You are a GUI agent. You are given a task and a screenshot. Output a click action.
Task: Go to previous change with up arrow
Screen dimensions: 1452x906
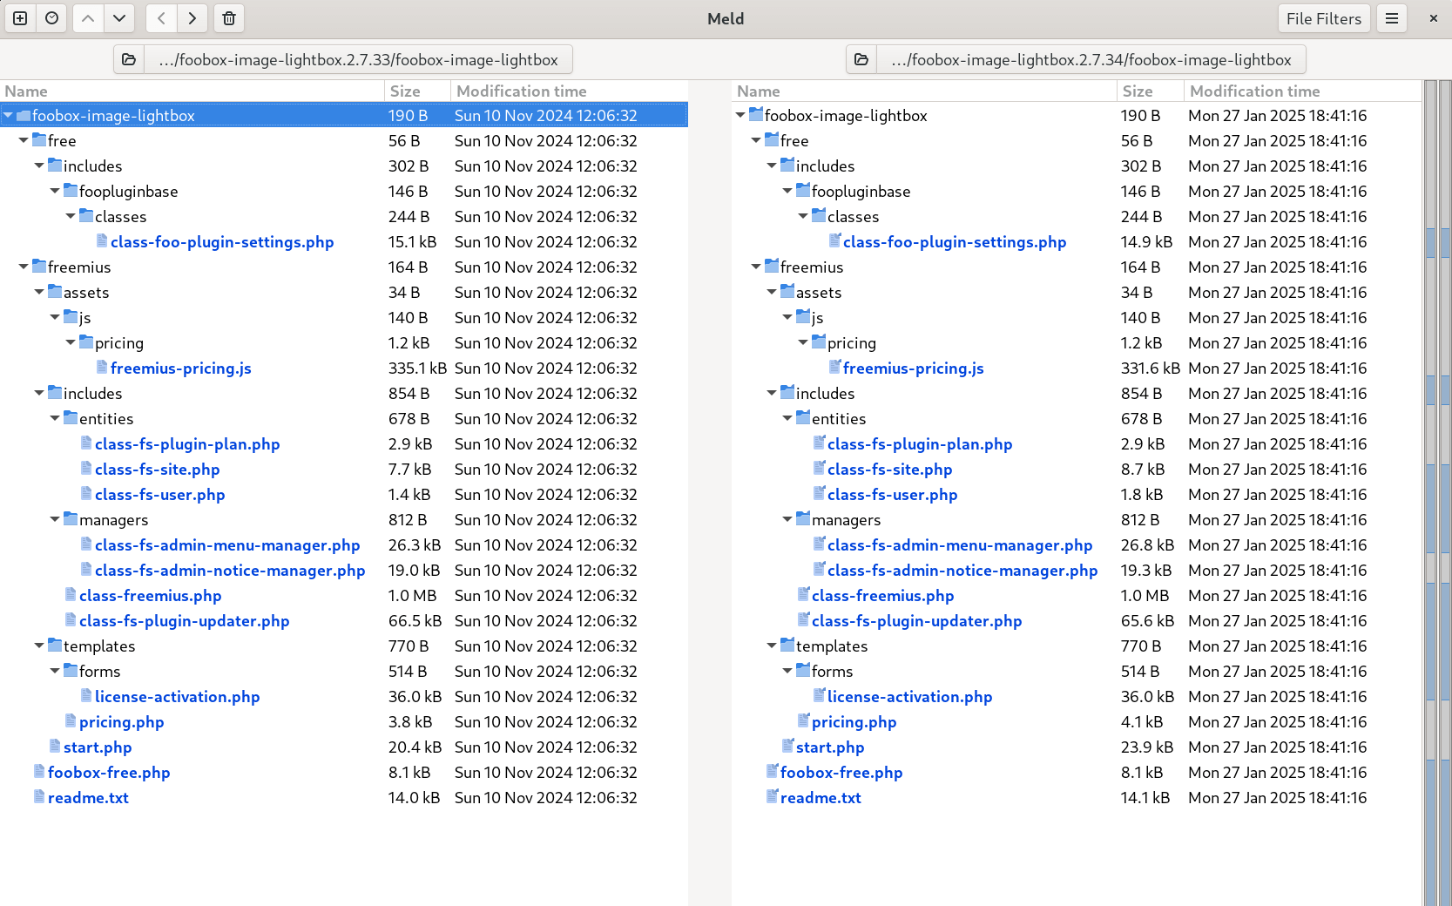pos(88,18)
